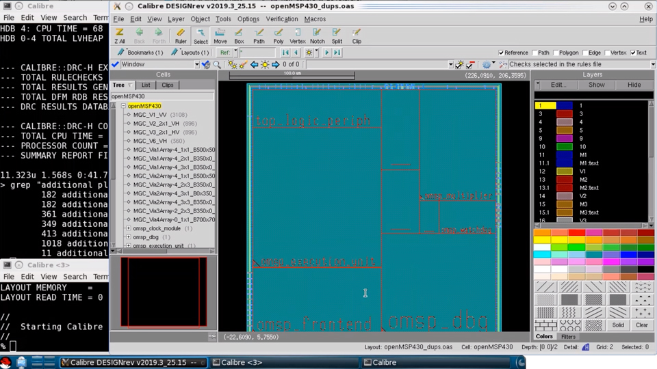This screenshot has height=369, width=657.
Task: Select the Ruler tool
Action: [x=181, y=36]
